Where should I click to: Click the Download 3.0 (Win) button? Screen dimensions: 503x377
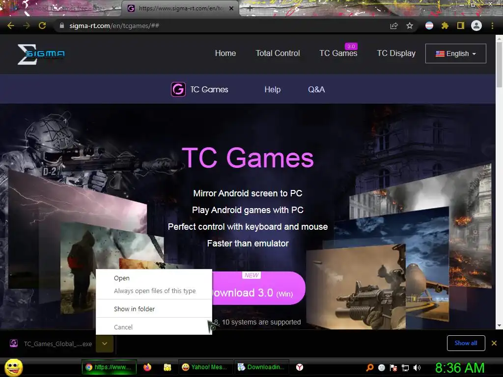pos(258,288)
